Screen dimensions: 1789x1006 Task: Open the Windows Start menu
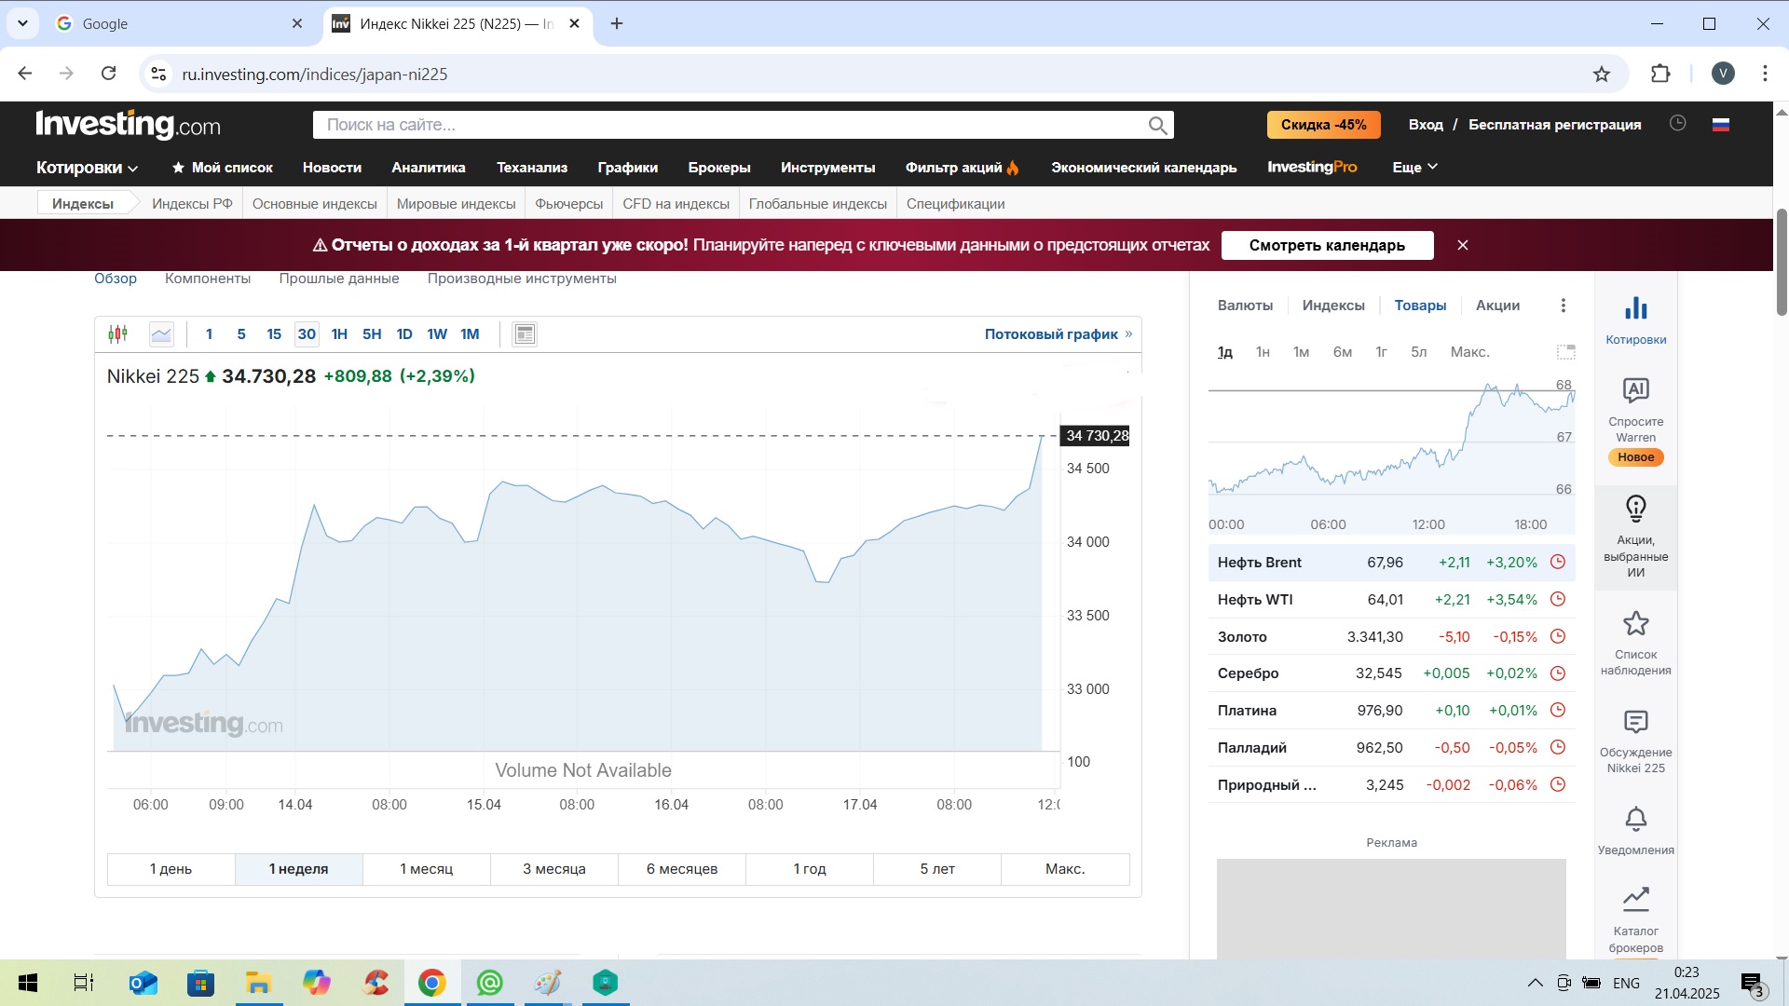point(28,983)
